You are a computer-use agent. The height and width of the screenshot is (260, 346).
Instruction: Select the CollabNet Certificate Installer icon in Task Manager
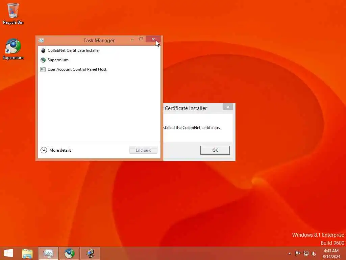[43, 50]
